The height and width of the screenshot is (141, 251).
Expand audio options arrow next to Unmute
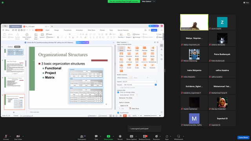pyautogui.click(x=10, y=136)
